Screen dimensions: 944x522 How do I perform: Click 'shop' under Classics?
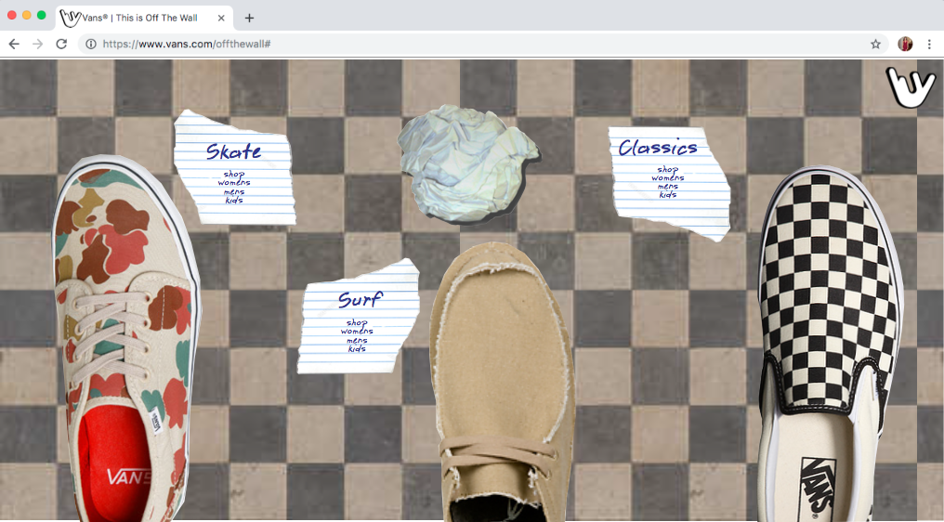pyautogui.click(x=668, y=170)
